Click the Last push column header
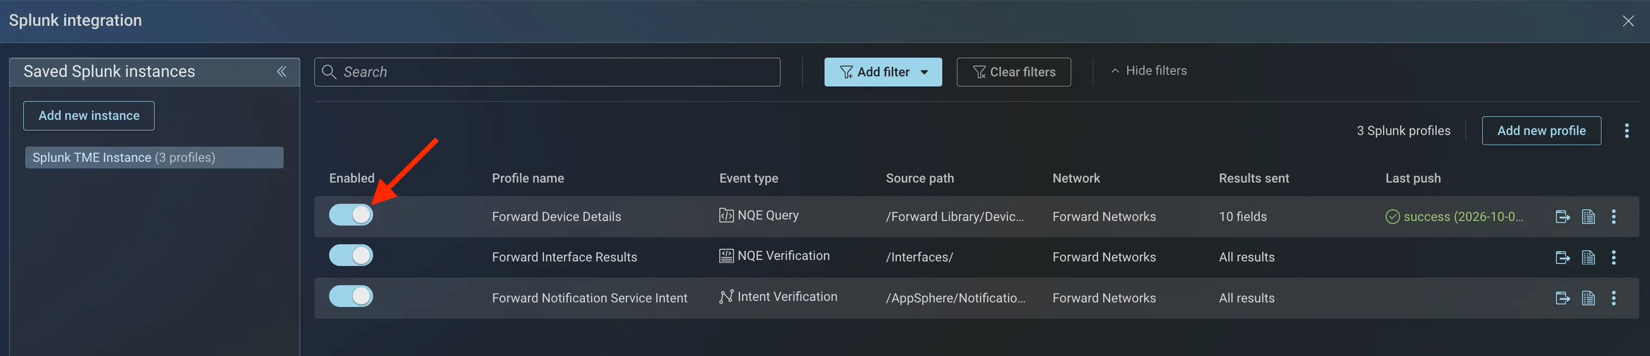 click(1413, 179)
